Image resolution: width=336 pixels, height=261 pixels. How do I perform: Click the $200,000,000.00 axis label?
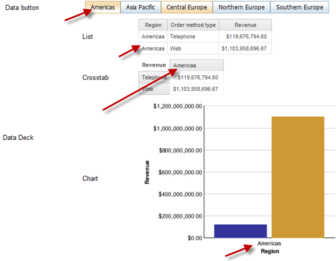pos(180,216)
